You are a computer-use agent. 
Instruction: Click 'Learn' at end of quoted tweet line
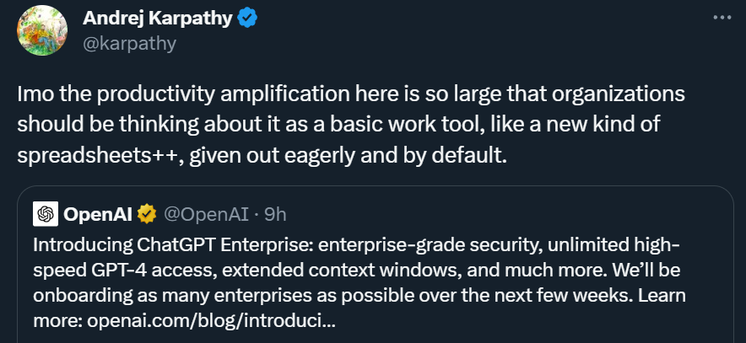662,296
